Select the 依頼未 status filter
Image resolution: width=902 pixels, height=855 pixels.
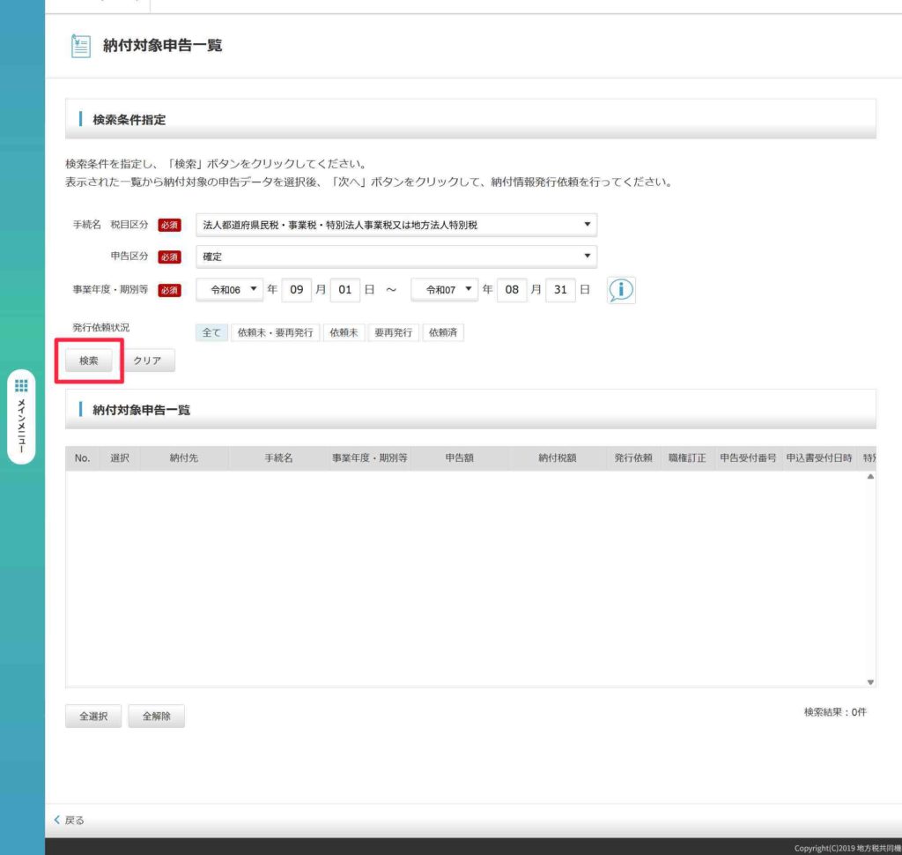coord(344,332)
